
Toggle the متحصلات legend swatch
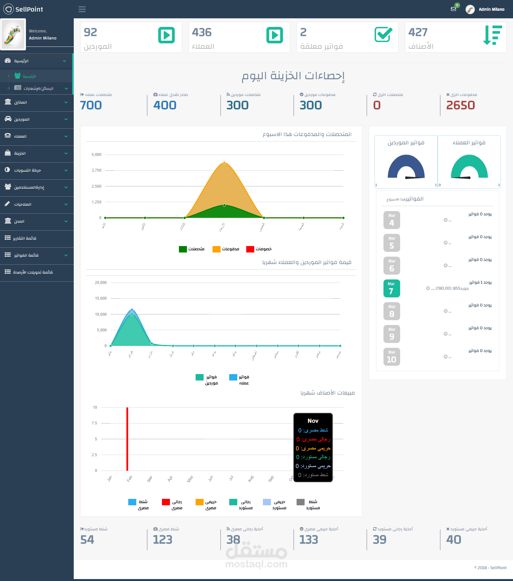pos(183,249)
